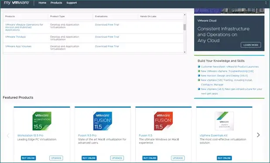Click the Build Your Knowledge and Skills heading
This screenshot has height=163, width=270.
[x=221, y=61]
